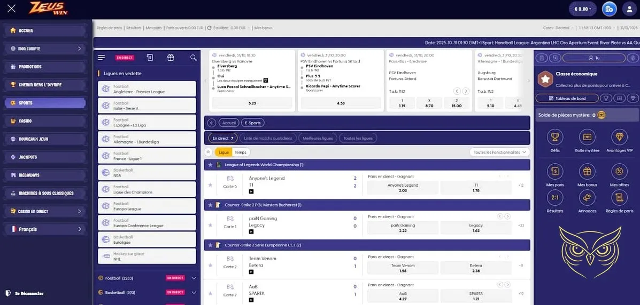The image size is (640, 305).
Task: Select Angleterre - Premier League featured league
Action: (147, 89)
